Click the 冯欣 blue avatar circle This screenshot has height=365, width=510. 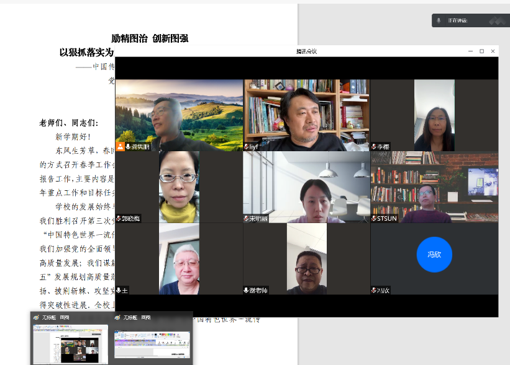click(x=434, y=255)
